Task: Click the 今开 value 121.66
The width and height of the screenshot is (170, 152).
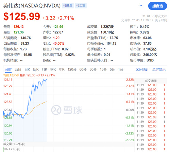Action: [x=58, y=27]
